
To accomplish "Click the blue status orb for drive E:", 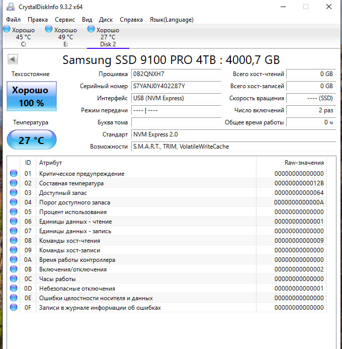I will click(x=49, y=29).
